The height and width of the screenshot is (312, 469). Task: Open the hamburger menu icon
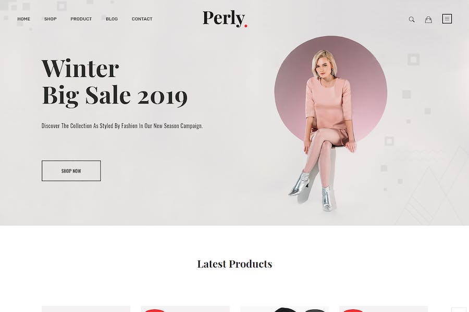point(447,19)
